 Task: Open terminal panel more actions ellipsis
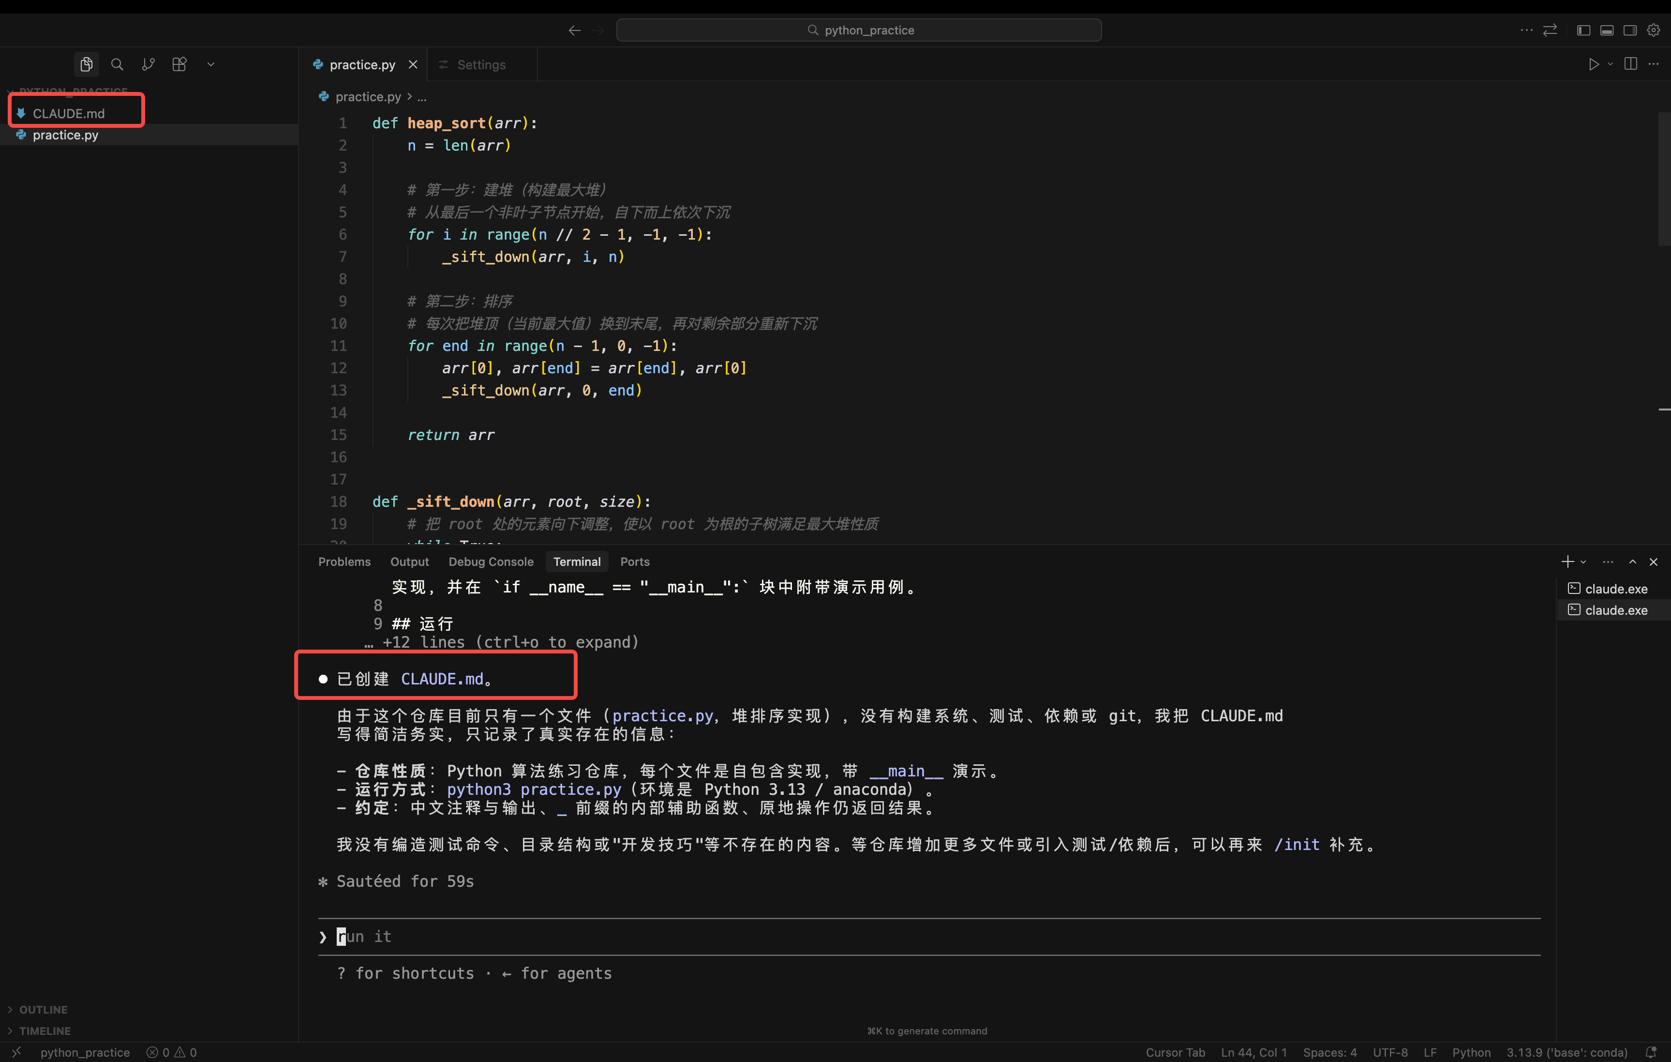[x=1608, y=561]
